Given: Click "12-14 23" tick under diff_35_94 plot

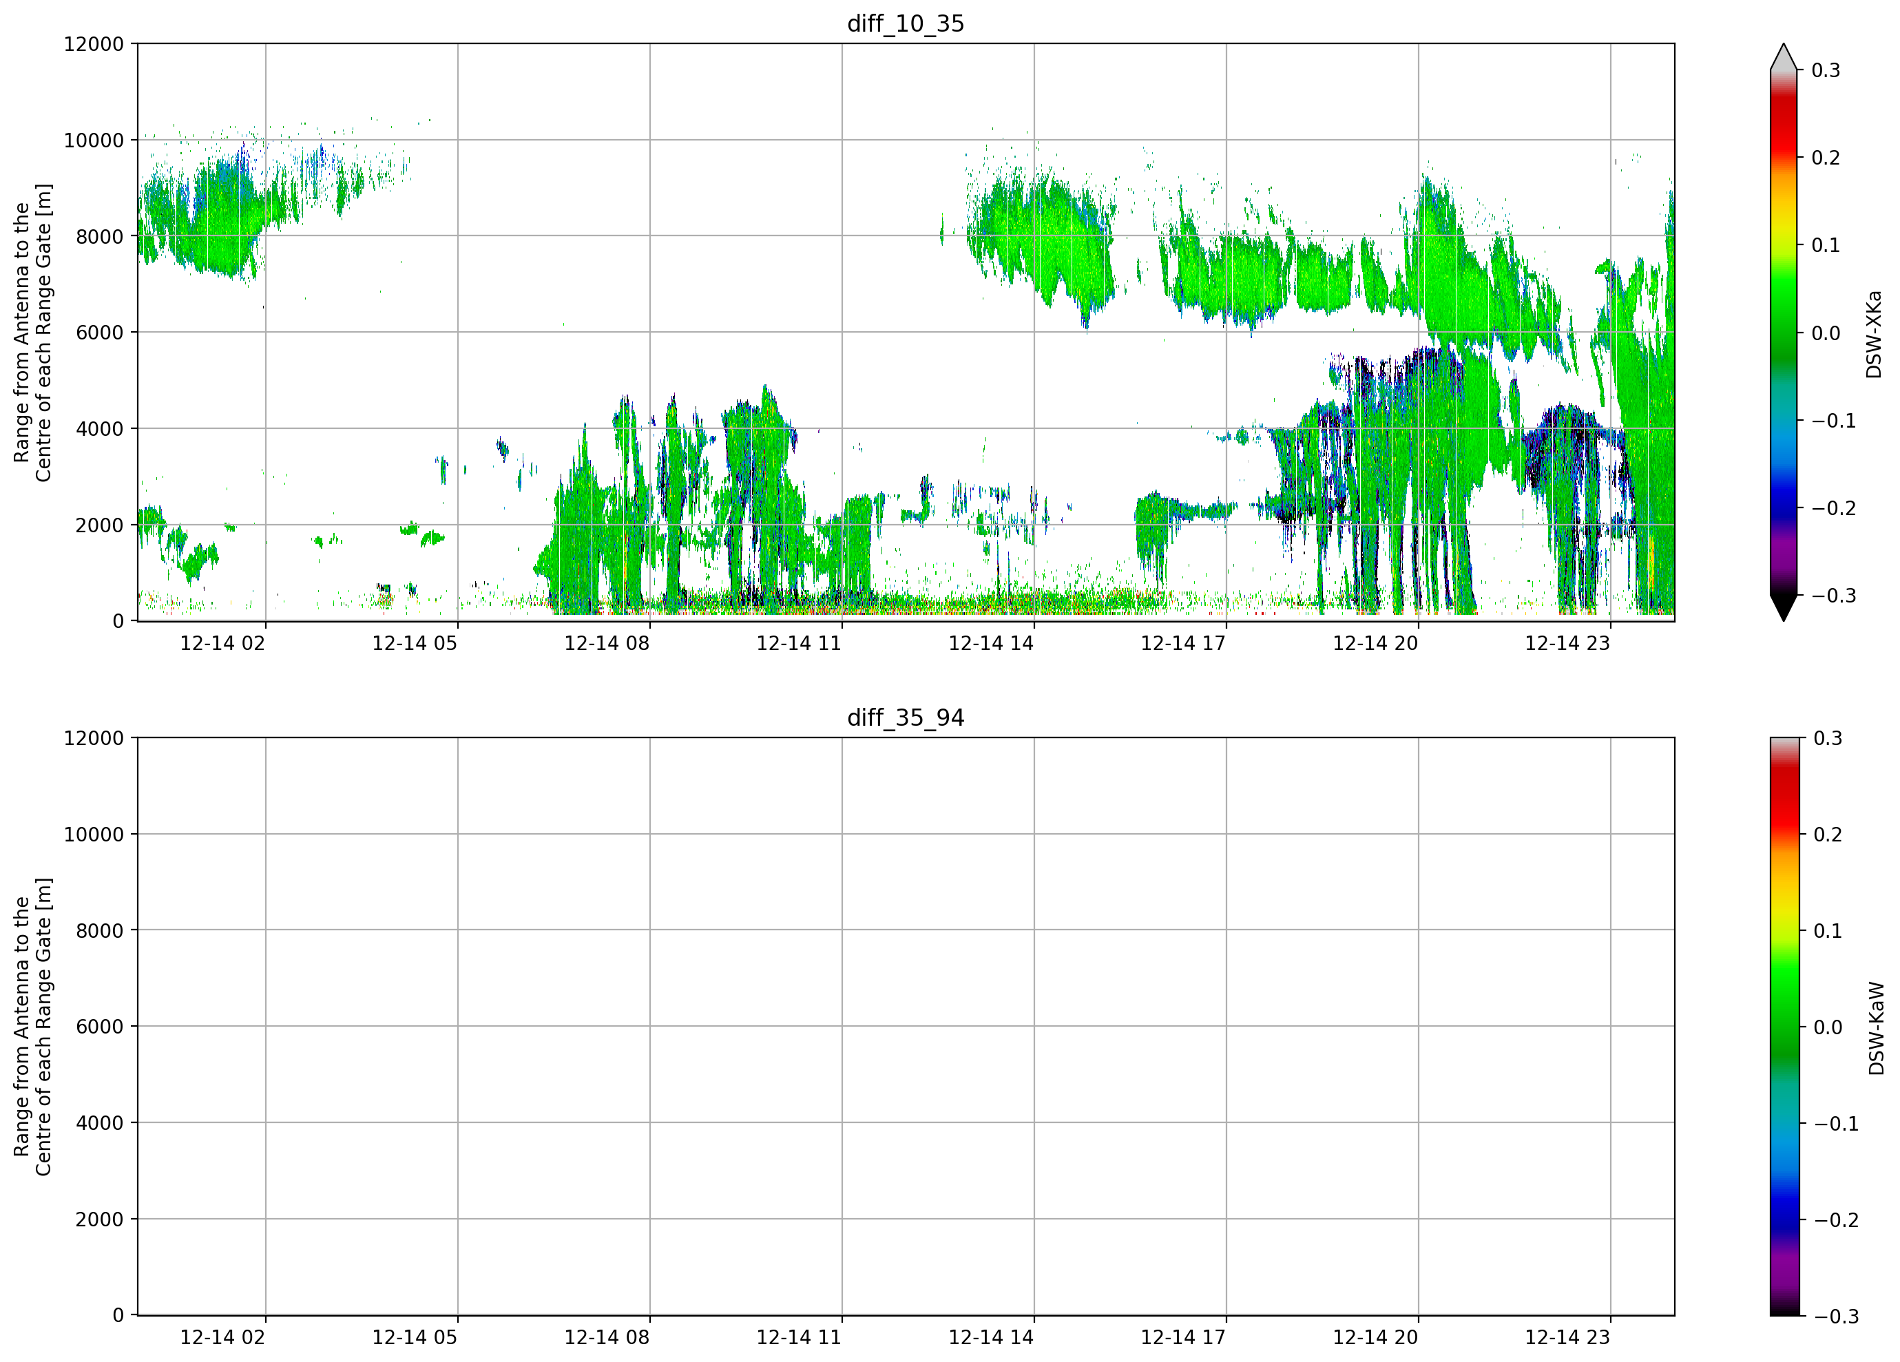Looking at the screenshot, I should [x=1567, y=1338].
